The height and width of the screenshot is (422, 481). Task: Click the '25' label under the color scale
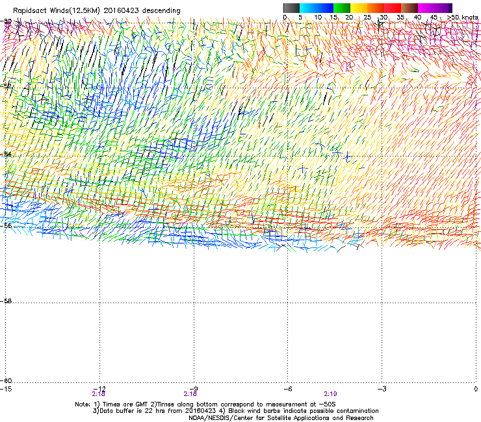tap(367, 18)
